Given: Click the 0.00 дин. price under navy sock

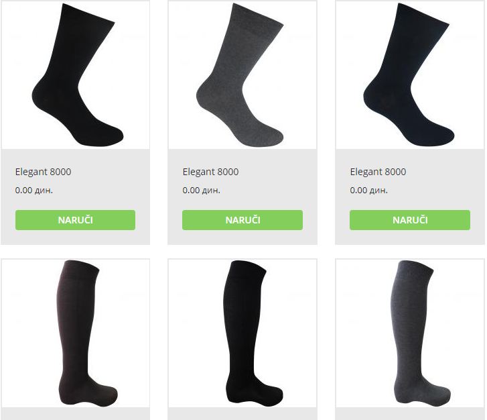Looking at the screenshot, I should tap(368, 190).
